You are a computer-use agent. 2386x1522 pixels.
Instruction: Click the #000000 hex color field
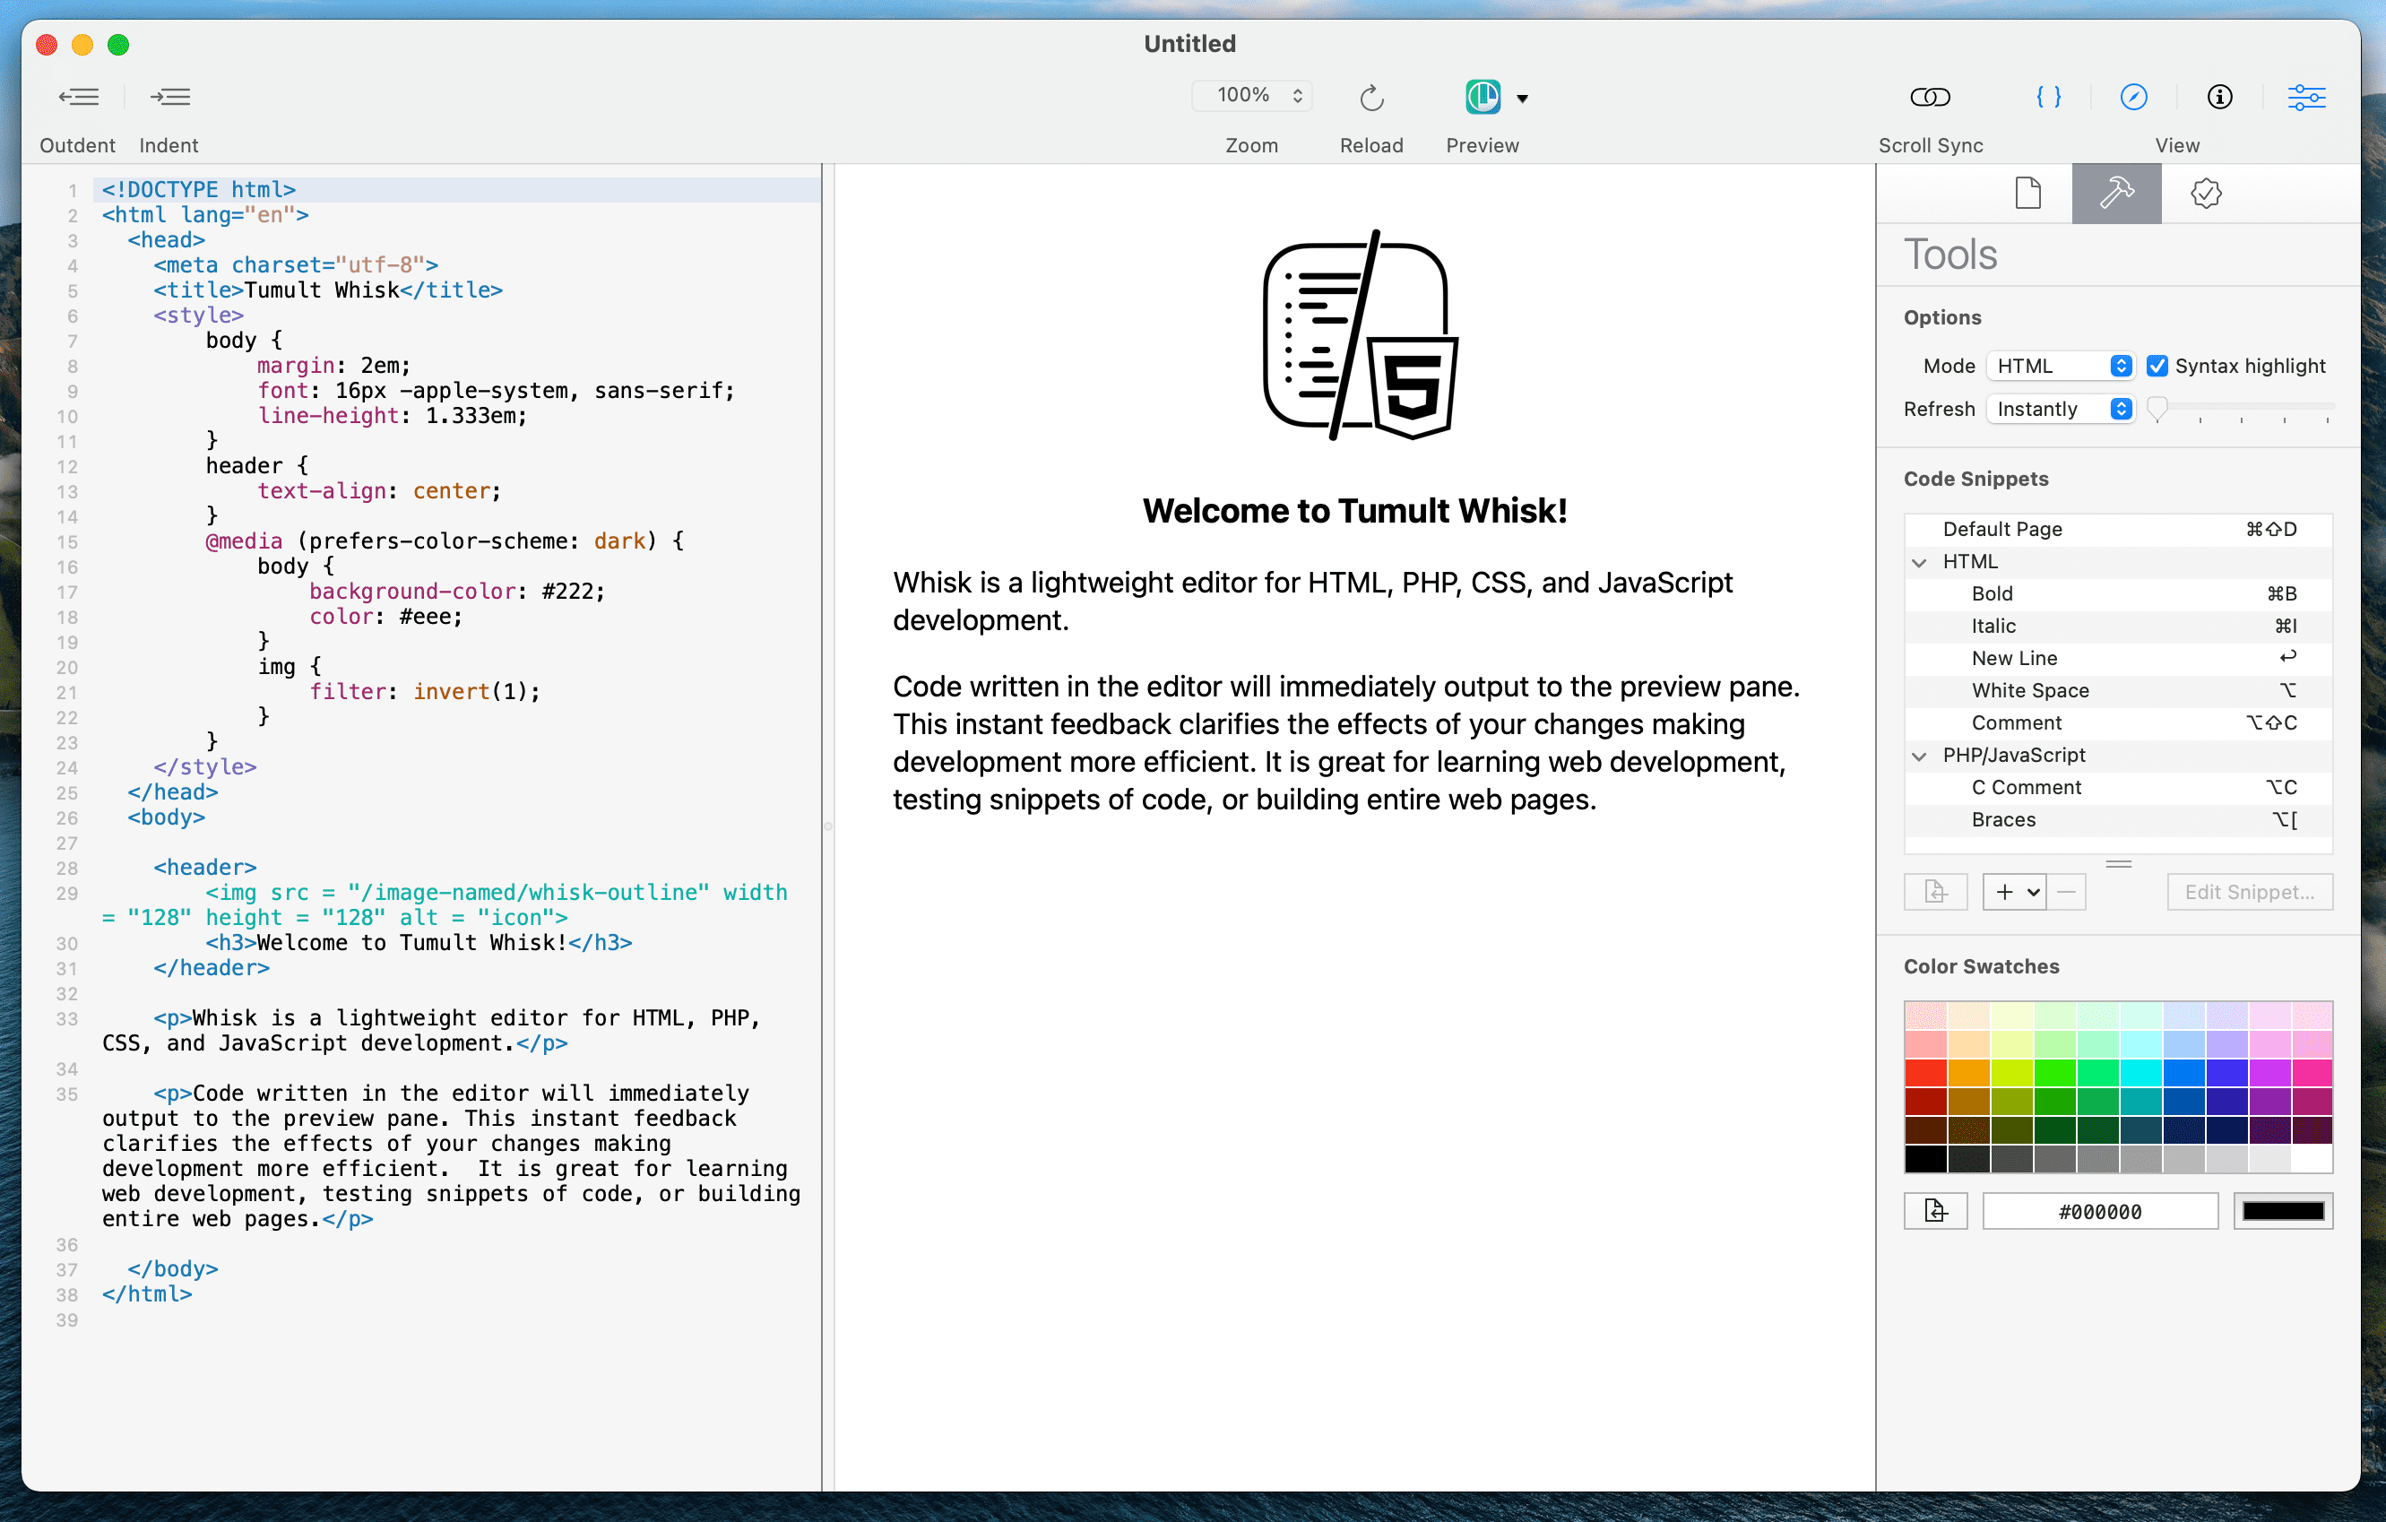point(2100,1211)
